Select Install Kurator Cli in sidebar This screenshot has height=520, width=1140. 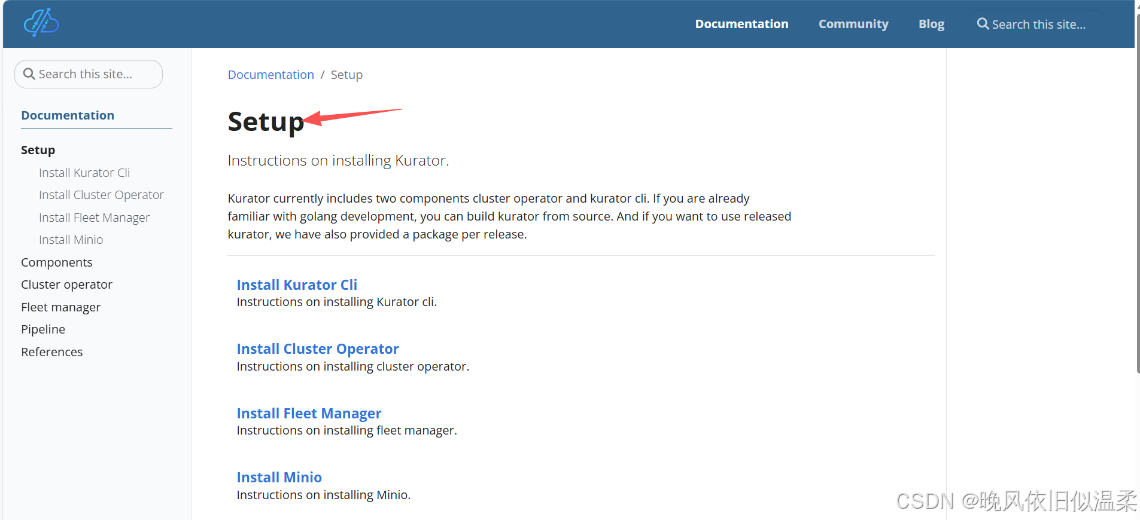pos(84,173)
